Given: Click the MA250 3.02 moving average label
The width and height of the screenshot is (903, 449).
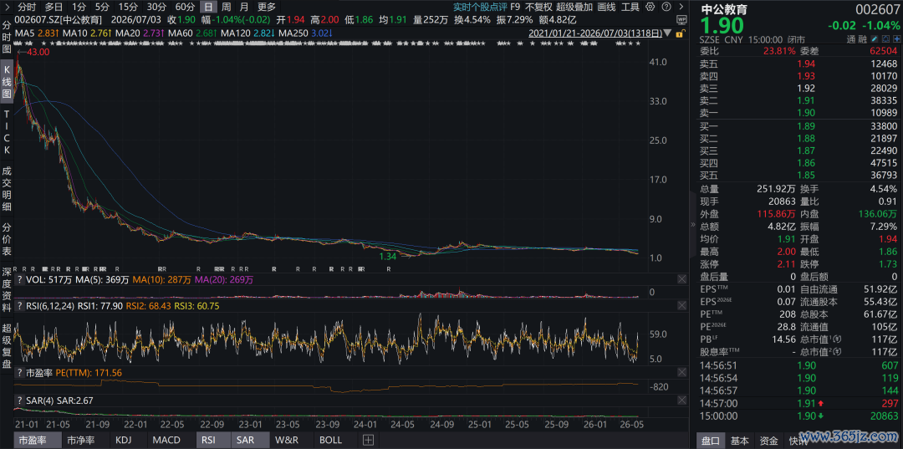Looking at the screenshot, I should pos(304,34).
